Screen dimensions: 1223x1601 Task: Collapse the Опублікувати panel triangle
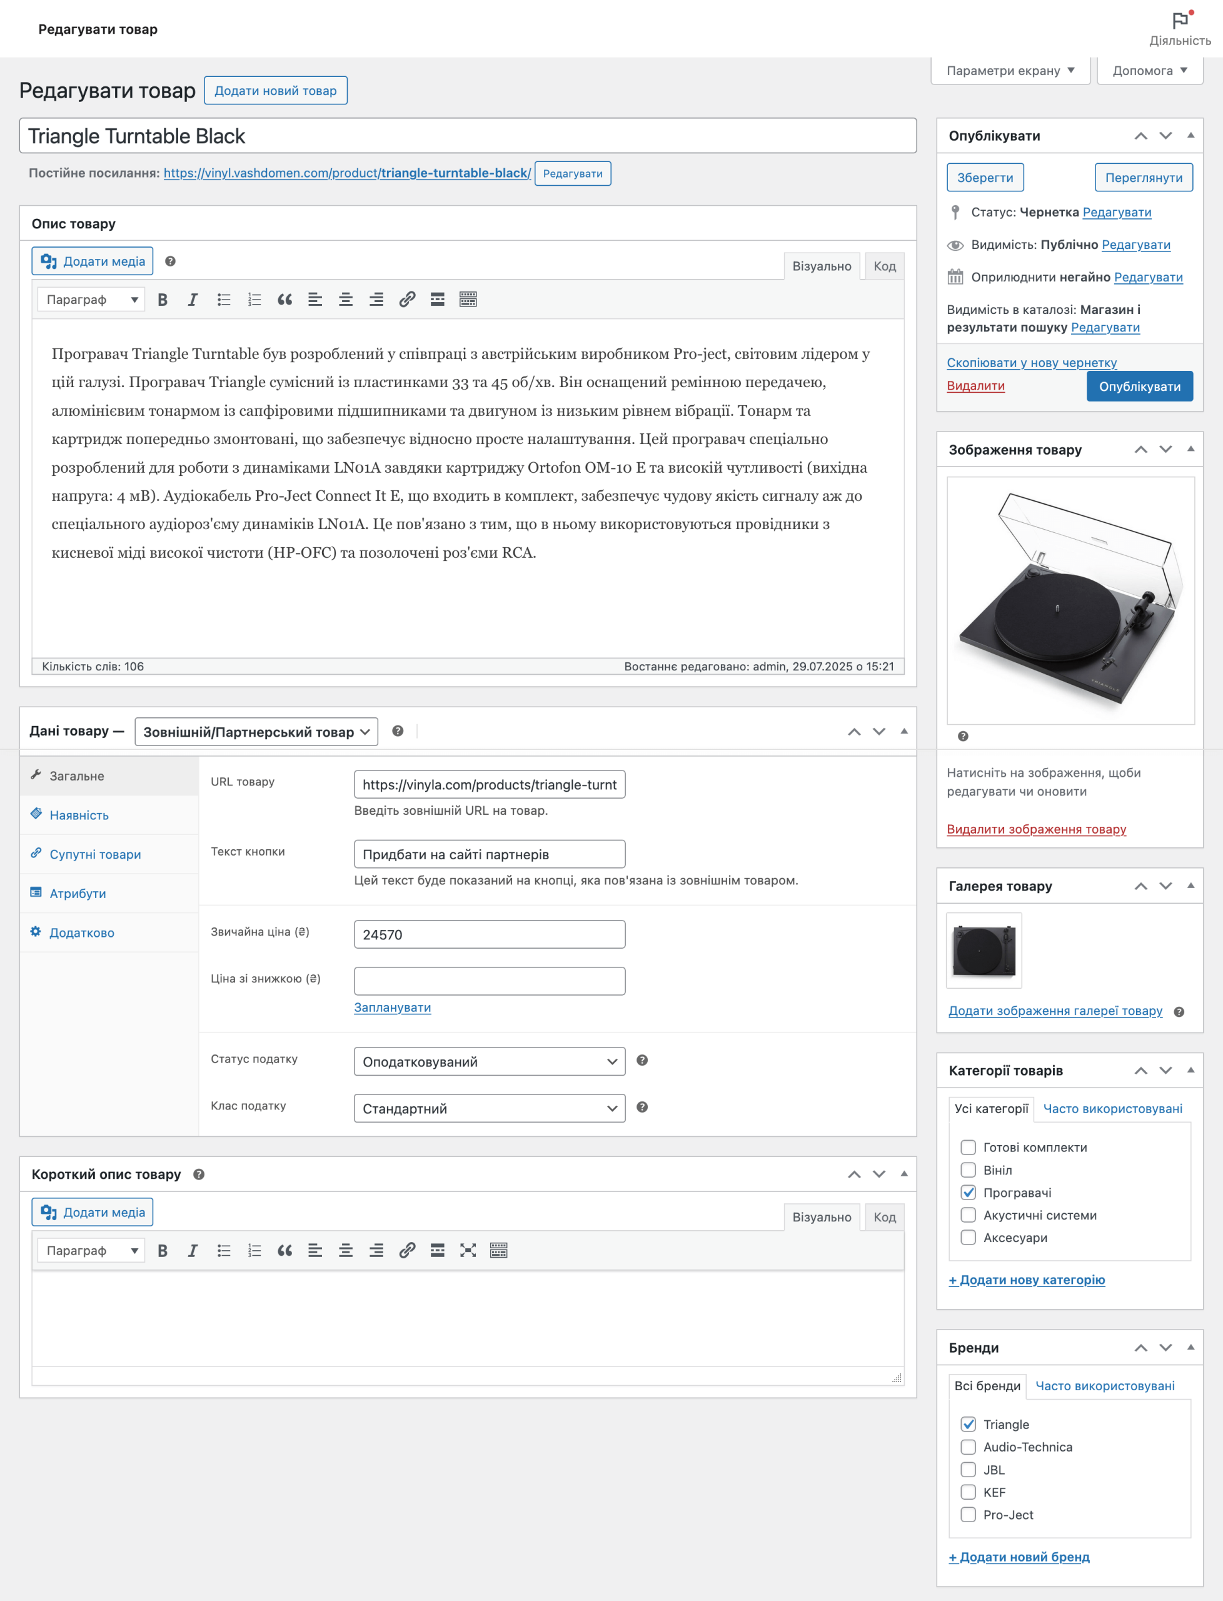1191,136
